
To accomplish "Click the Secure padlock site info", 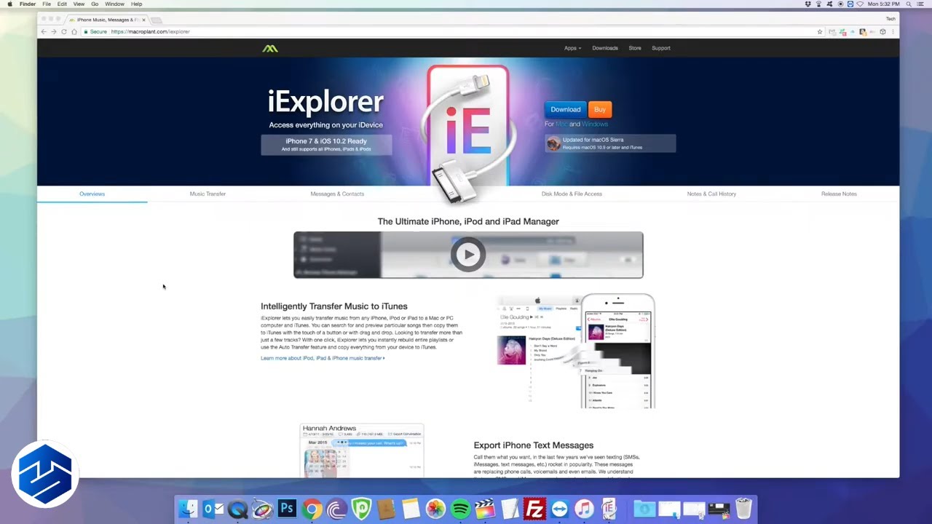I will pyautogui.click(x=95, y=31).
